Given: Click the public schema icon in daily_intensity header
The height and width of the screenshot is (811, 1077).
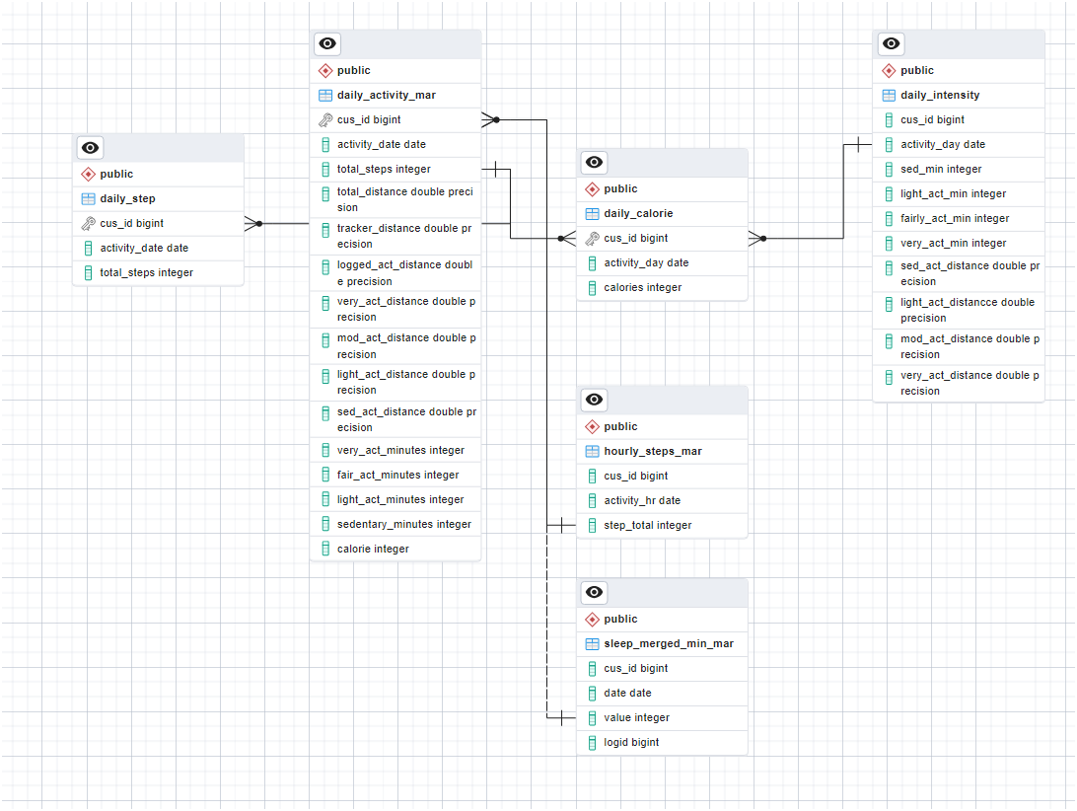Looking at the screenshot, I should click(x=888, y=70).
